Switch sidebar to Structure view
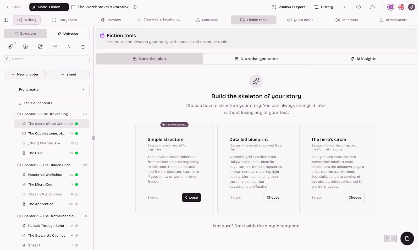This screenshot has height=250, width=419. (25, 34)
